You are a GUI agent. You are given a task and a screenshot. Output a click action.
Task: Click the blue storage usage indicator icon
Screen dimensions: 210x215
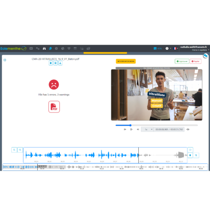point(155,48)
